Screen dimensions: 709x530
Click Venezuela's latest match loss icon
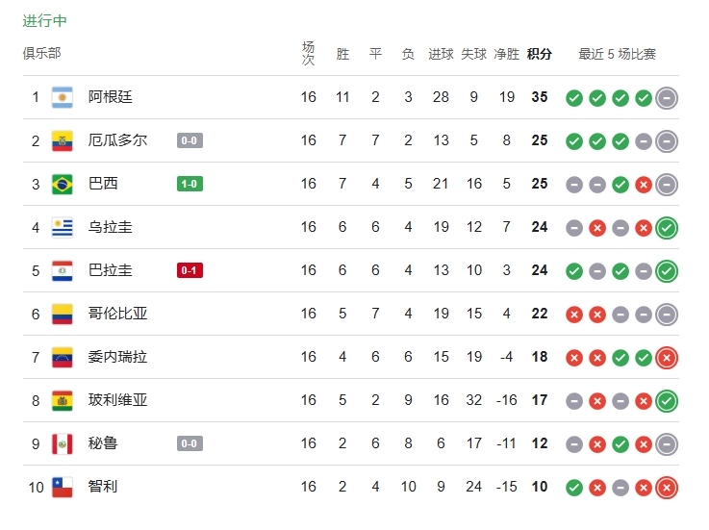(667, 358)
